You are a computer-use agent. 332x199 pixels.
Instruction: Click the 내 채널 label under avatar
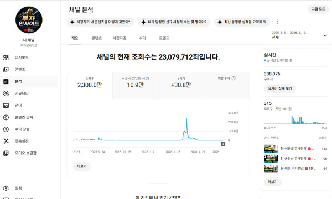coord(29,40)
